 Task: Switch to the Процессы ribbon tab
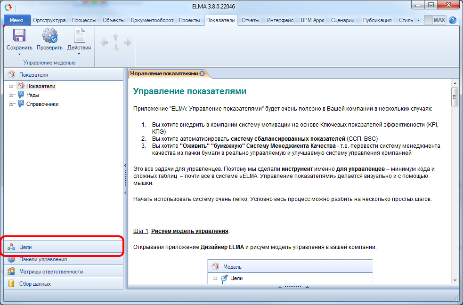(84, 20)
